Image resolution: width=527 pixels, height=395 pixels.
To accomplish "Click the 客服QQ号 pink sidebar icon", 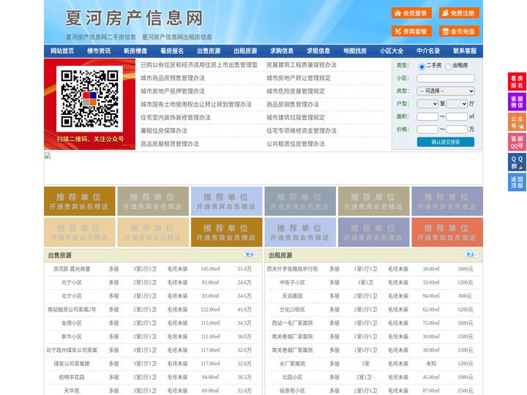I will [x=517, y=142].
